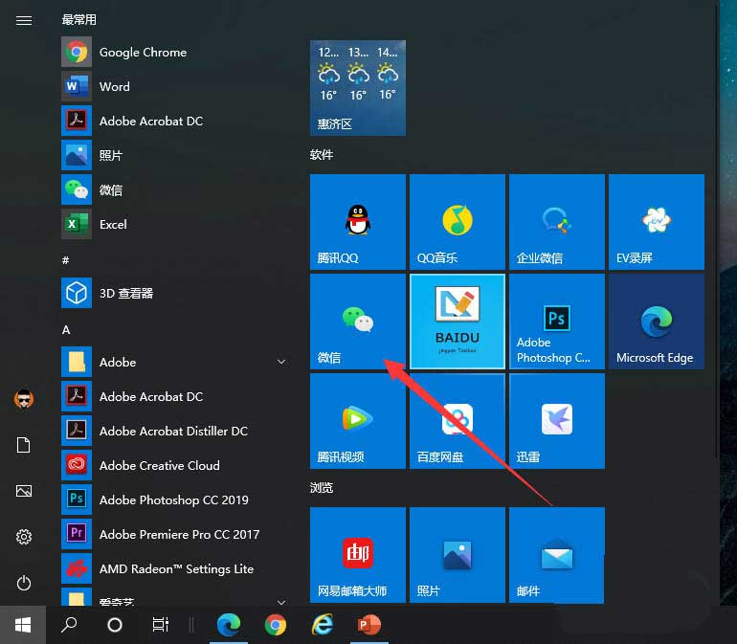Launch the 百度网盘 tile
The image size is (737, 644).
457,421
